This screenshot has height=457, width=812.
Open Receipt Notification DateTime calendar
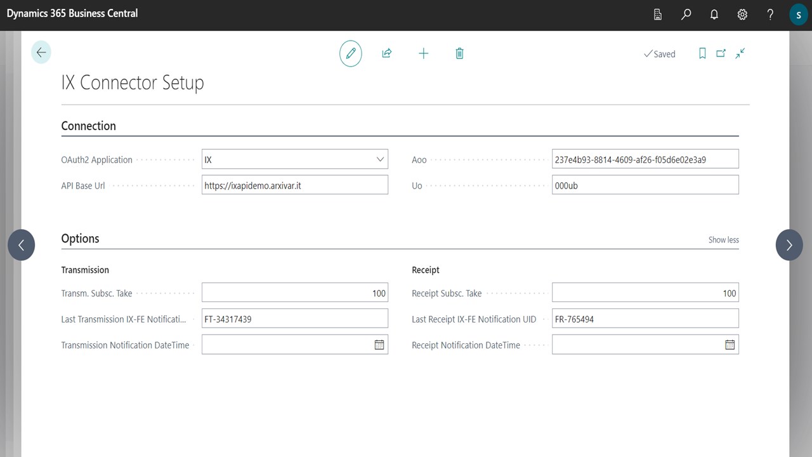(730, 345)
